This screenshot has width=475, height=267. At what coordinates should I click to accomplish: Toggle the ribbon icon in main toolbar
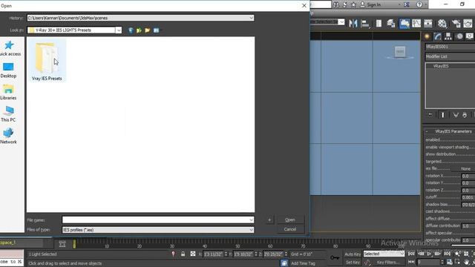coord(404,23)
